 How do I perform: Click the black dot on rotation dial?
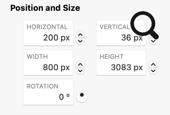[x=82, y=95]
